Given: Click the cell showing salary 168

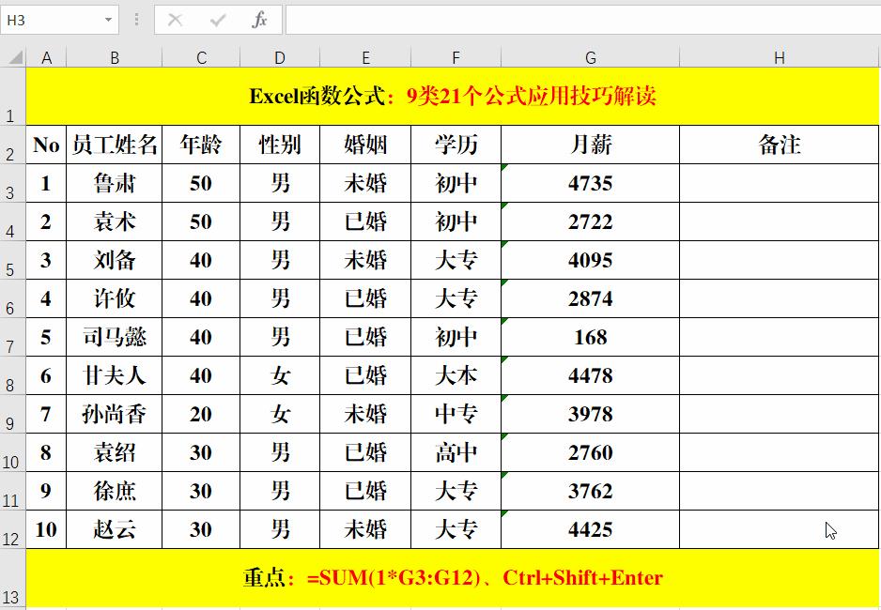Looking at the screenshot, I should pyautogui.click(x=590, y=337).
